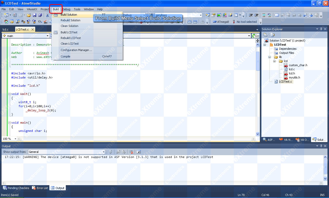Click the lightning bolt toolbar icon
The image size is (329, 198).
[230, 15]
